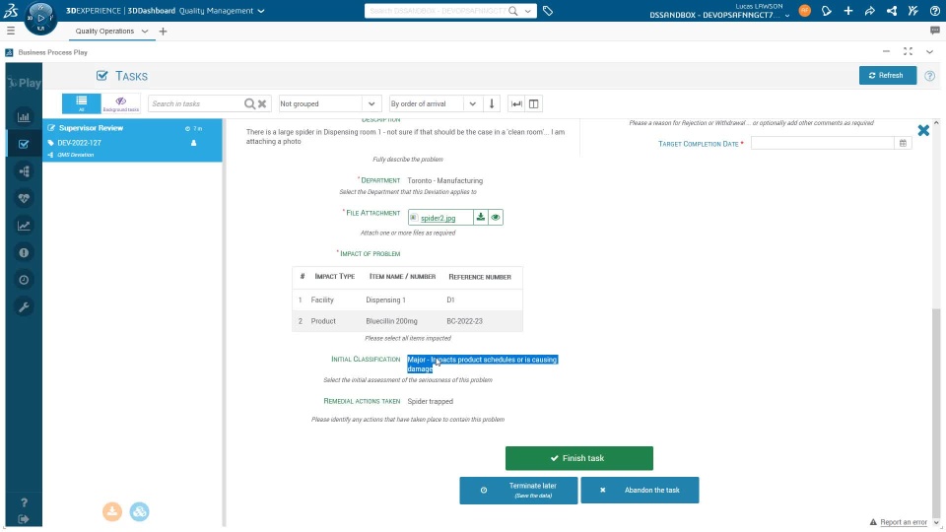The width and height of the screenshot is (946, 532).
Task: Click the Share arrow icon
Action: point(869,10)
